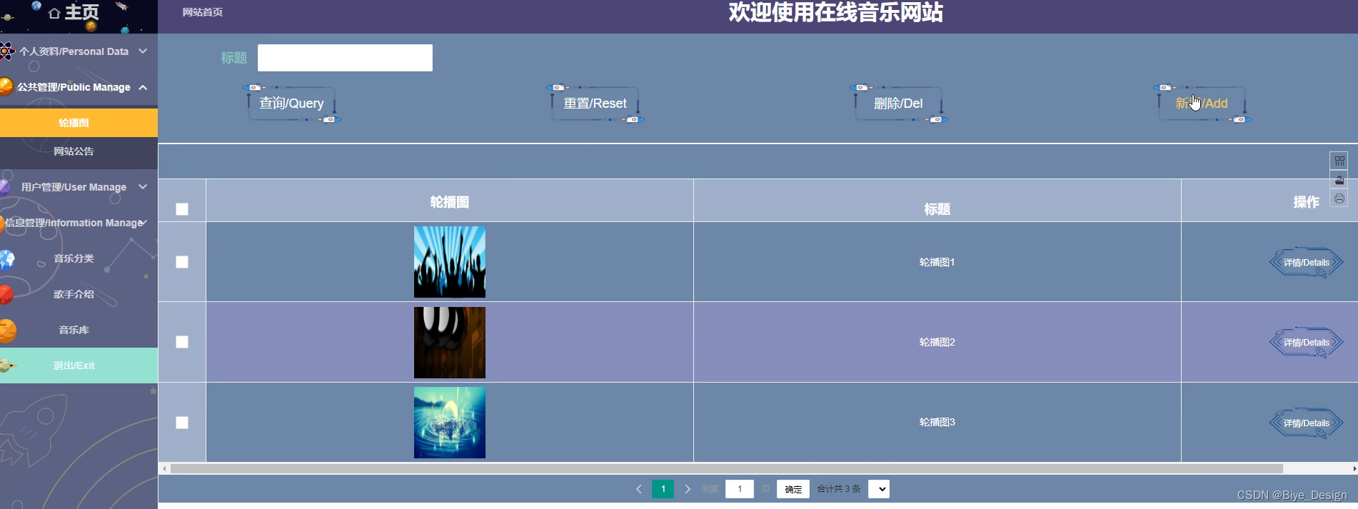Image resolution: width=1358 pixels, height=509 pixels.
Task: Open the 轮播图 sidebar item
Action: point(79,123)
